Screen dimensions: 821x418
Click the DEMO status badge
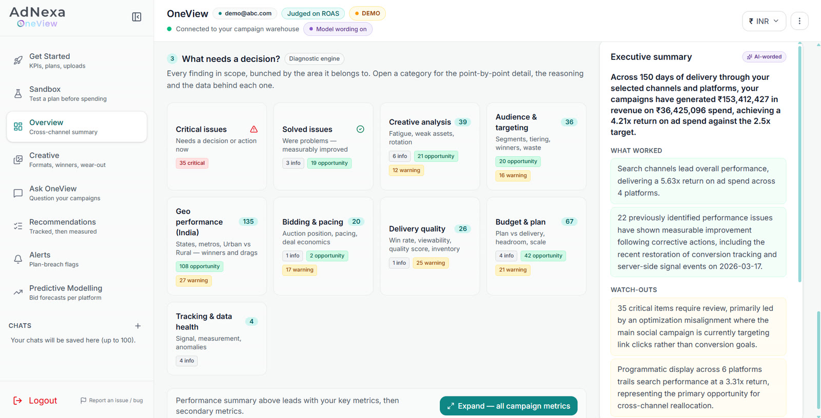tap(367, 13)
